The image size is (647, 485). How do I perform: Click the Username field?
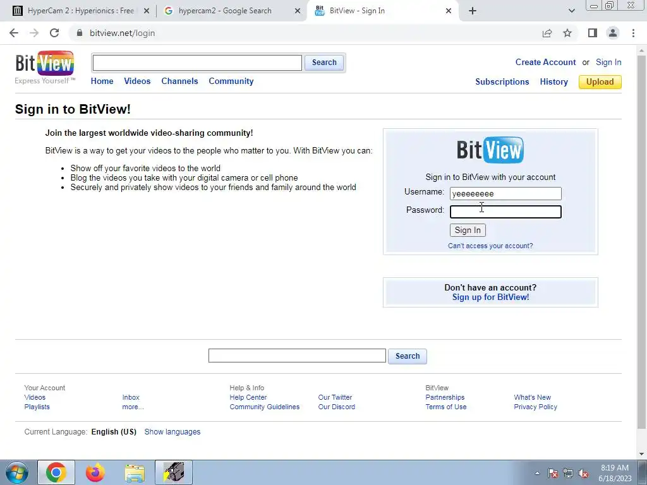tap(505, 193)
